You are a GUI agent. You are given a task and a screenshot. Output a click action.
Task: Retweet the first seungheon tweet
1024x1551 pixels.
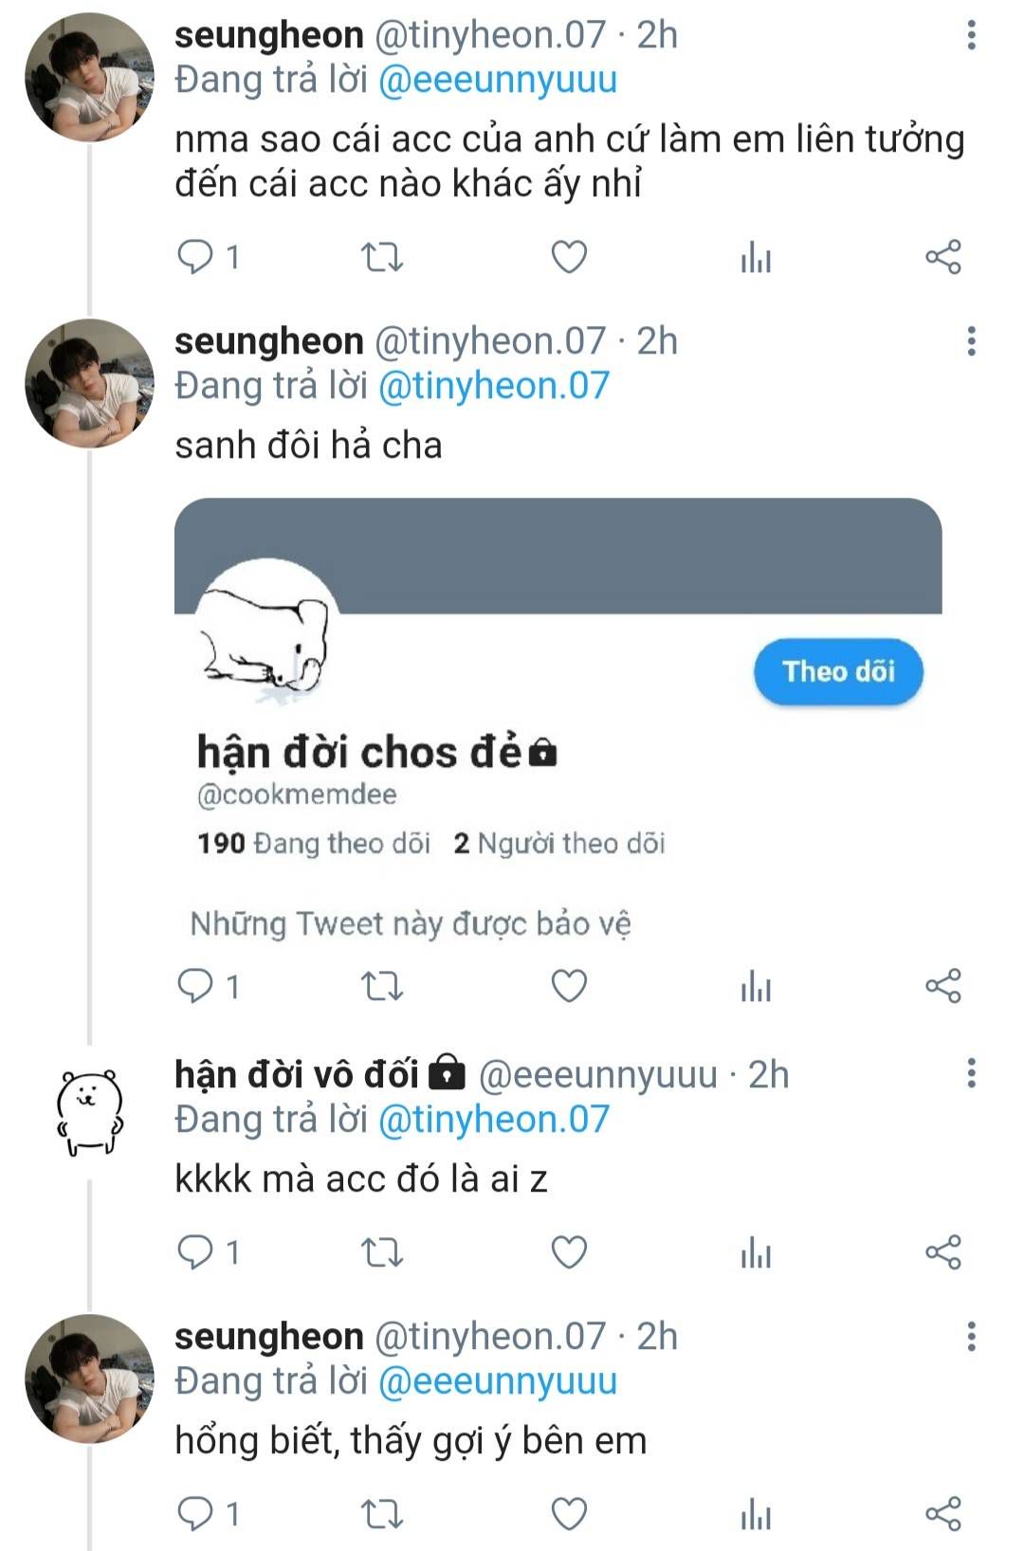coord(383,257)
